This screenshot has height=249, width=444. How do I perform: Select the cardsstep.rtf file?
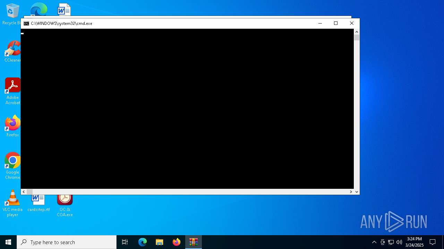pos(39,203)
